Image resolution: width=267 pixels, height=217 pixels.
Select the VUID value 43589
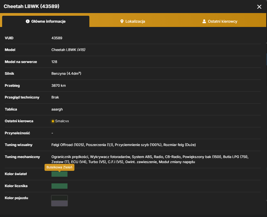click(57, 38)
